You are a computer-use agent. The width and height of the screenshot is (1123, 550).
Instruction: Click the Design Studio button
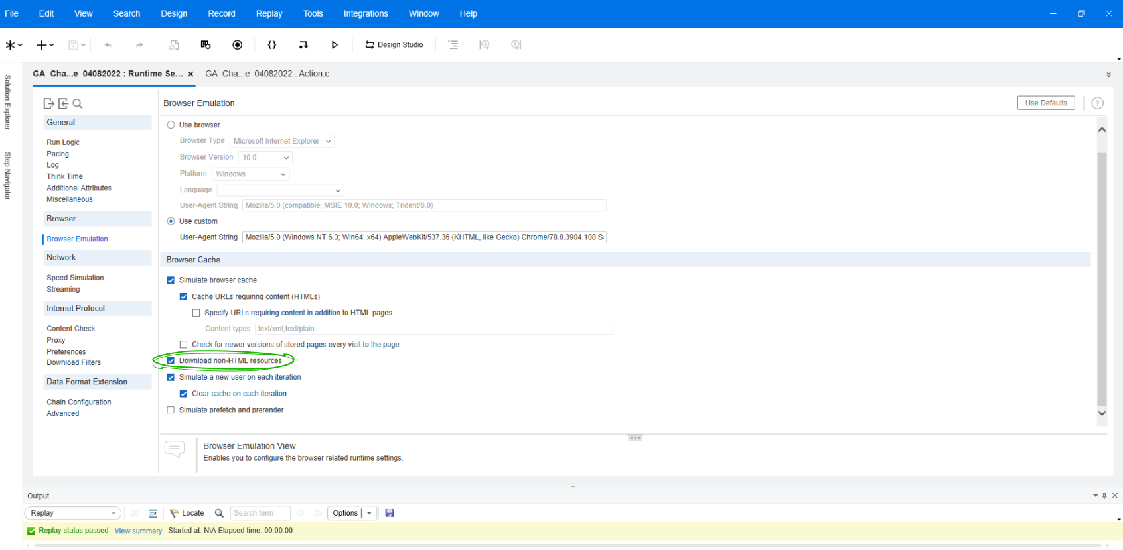point(394,45)
